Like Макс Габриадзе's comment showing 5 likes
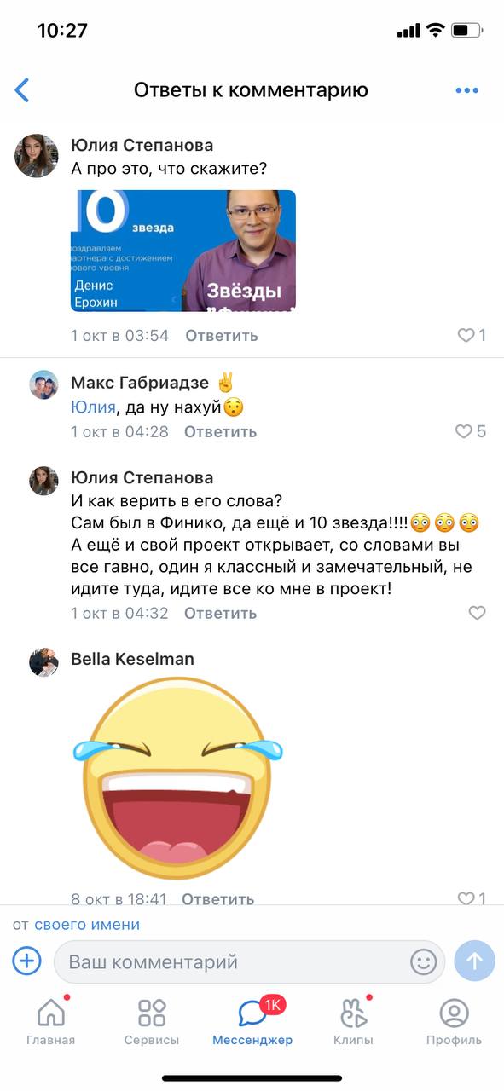The width and height of the screenshot is (504, 1091). tap(470, 431)
